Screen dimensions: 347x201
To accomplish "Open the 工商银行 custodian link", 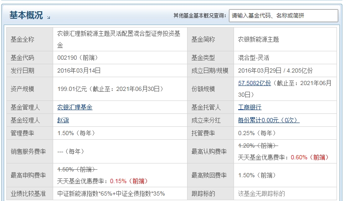I will pos(249,107).
